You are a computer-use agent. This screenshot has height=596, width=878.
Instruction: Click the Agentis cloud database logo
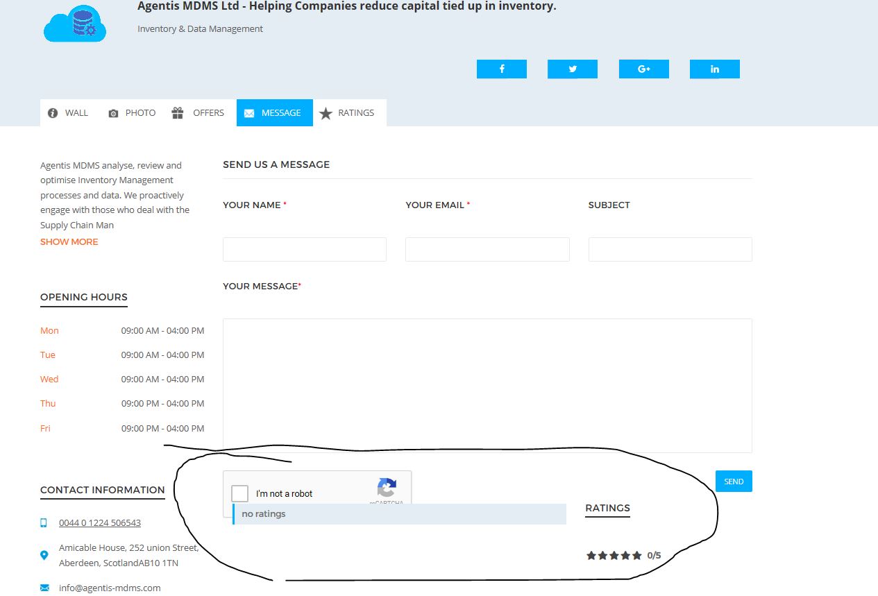tap(75, 24)
